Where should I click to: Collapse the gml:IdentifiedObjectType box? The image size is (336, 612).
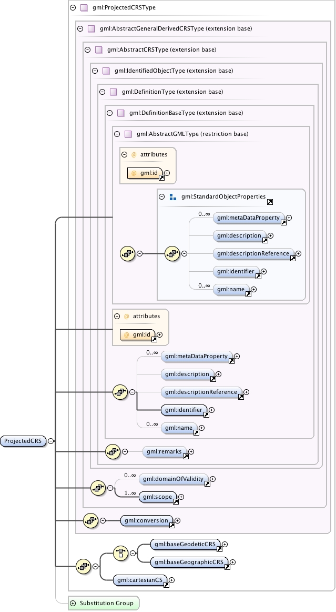tap(95, 71)
